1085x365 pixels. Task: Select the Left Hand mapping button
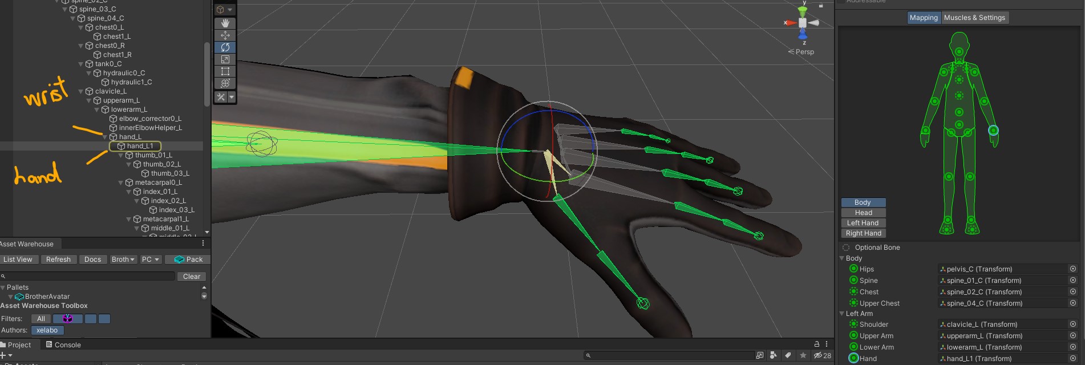(863, 223)
